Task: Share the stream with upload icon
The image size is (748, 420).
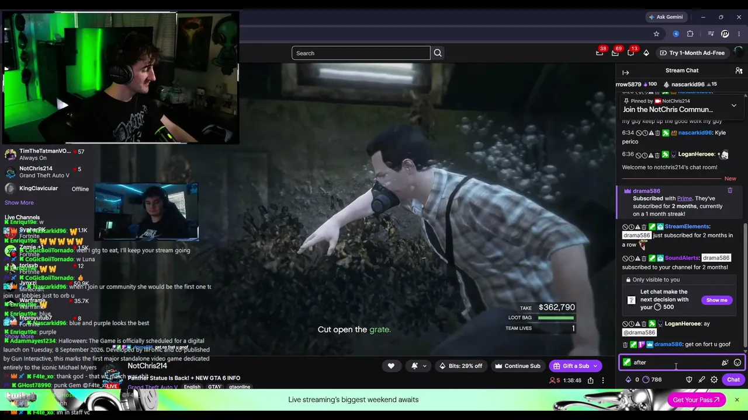Action: click(591, 380)
